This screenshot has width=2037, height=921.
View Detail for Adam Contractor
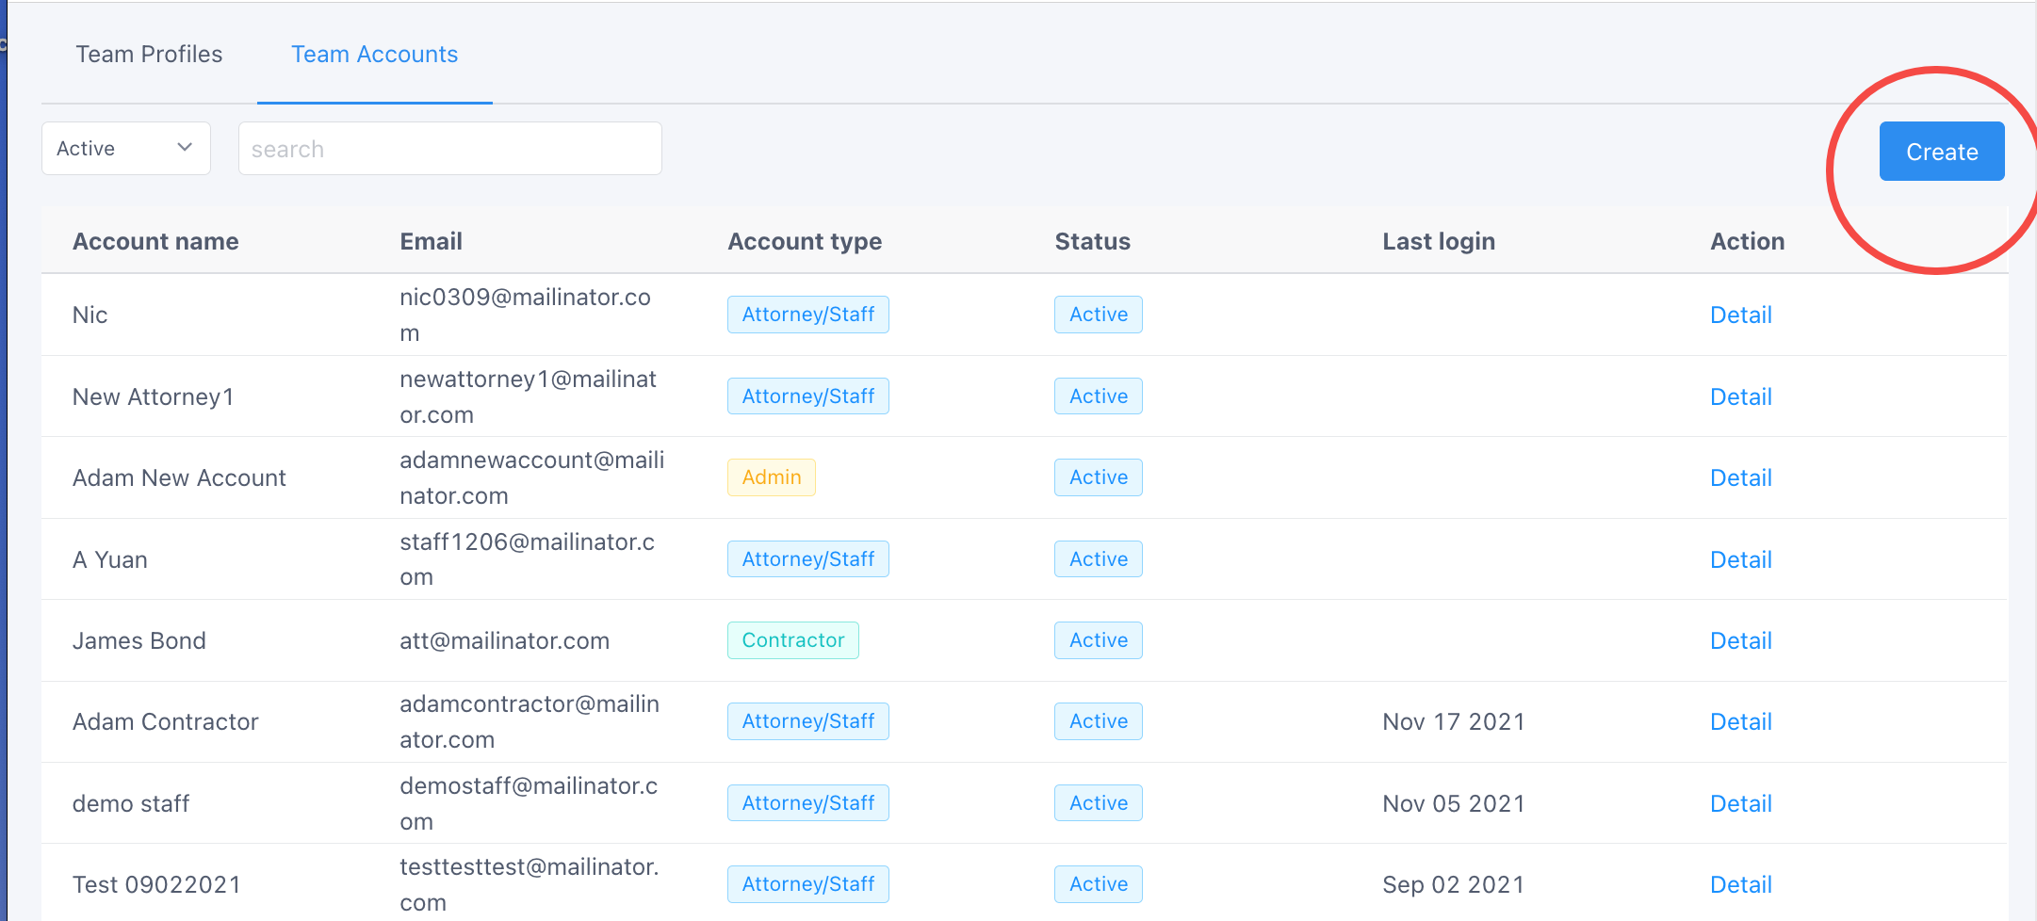pos(1740,722)
